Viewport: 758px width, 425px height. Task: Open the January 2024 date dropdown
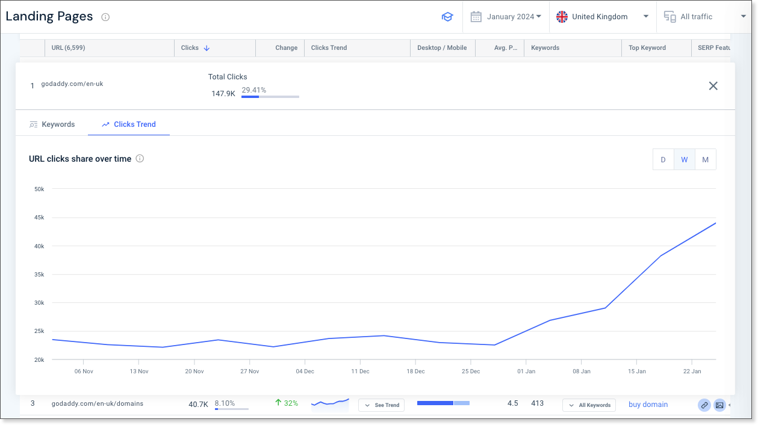(x=506, y=17)
